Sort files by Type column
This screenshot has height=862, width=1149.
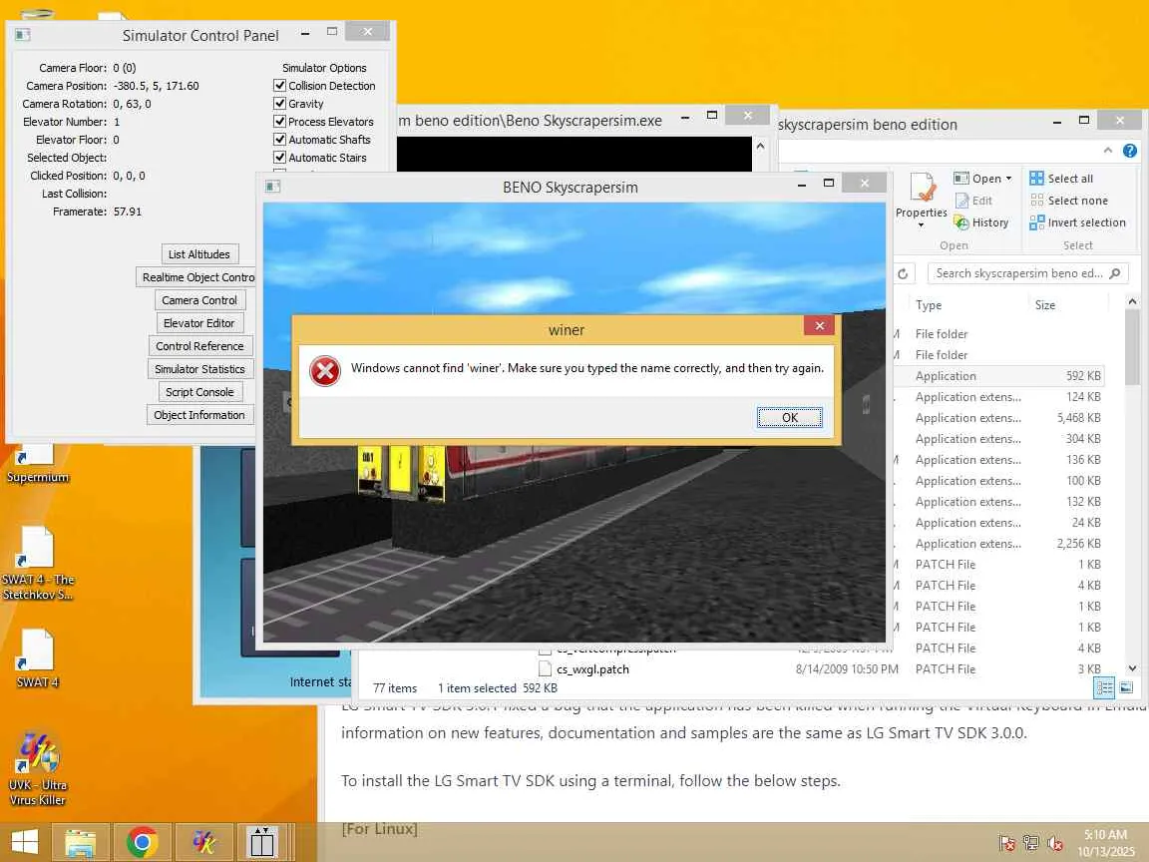929,305
